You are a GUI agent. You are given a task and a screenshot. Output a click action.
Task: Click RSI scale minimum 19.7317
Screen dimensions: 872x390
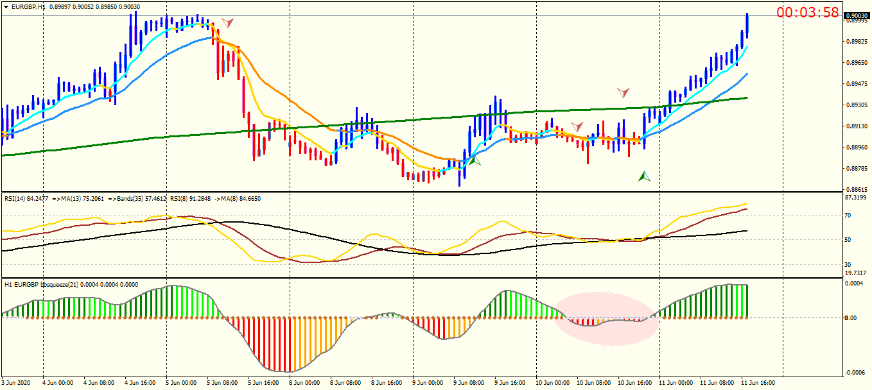tap(857, 273)
